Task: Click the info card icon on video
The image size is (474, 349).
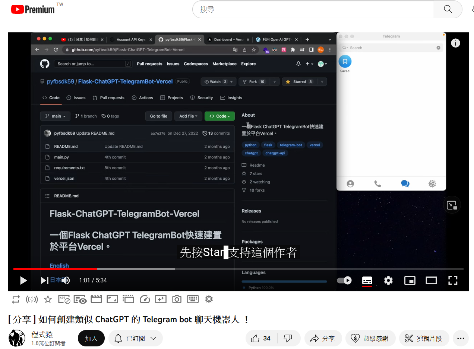Action: (x=455, y=43)
